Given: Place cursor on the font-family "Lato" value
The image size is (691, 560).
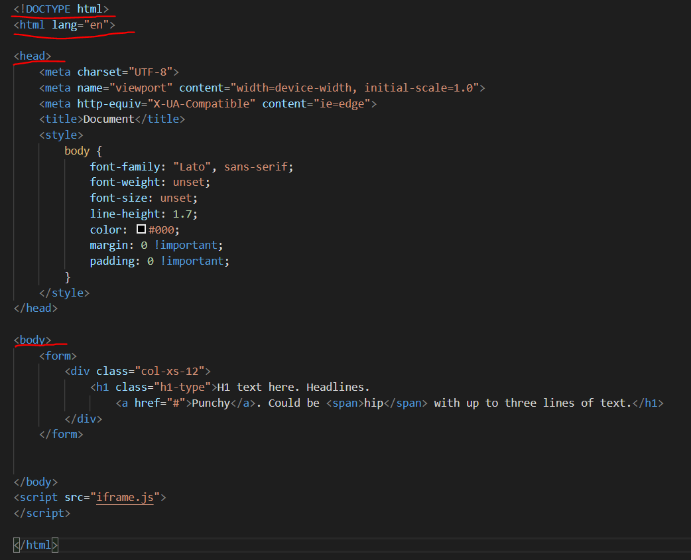Looking at the screenshot, I should pos(192,166).
